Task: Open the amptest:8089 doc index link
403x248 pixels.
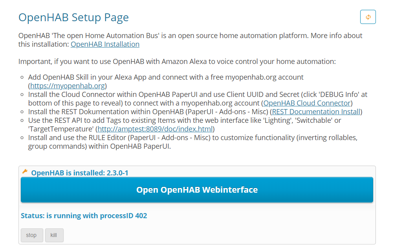Action: pyautogui.click(x=155, y=129)
